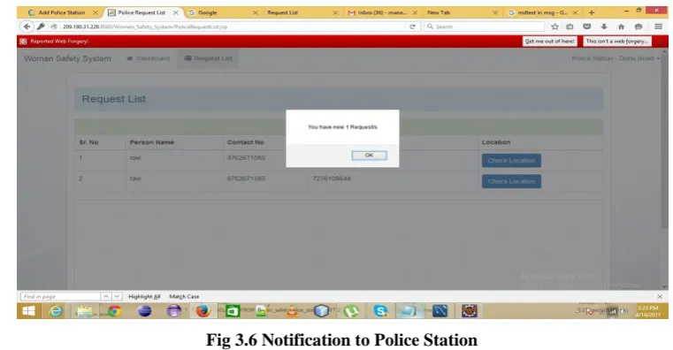Open a new tab with the plus button
This screenshot has height=350, width=673.
592,12
